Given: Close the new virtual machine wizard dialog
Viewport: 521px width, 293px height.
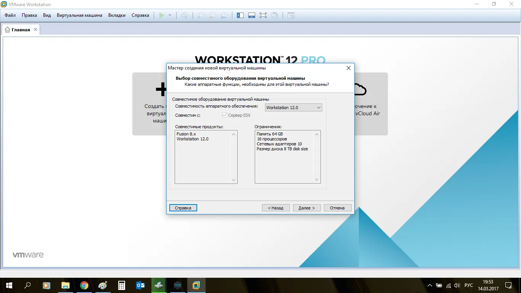Looking at the screenshot, I should point(348,68).
